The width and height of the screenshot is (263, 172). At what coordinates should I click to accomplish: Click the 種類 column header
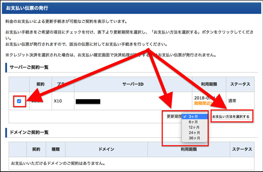click(56, 149)
